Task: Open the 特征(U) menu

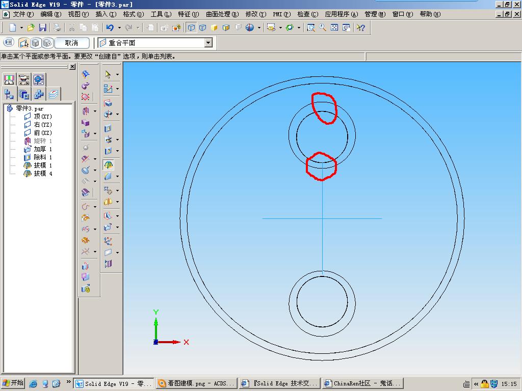Action: (189, 14)
